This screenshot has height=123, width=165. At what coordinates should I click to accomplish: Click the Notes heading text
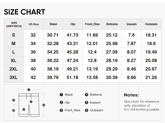(x=131, y=95)
